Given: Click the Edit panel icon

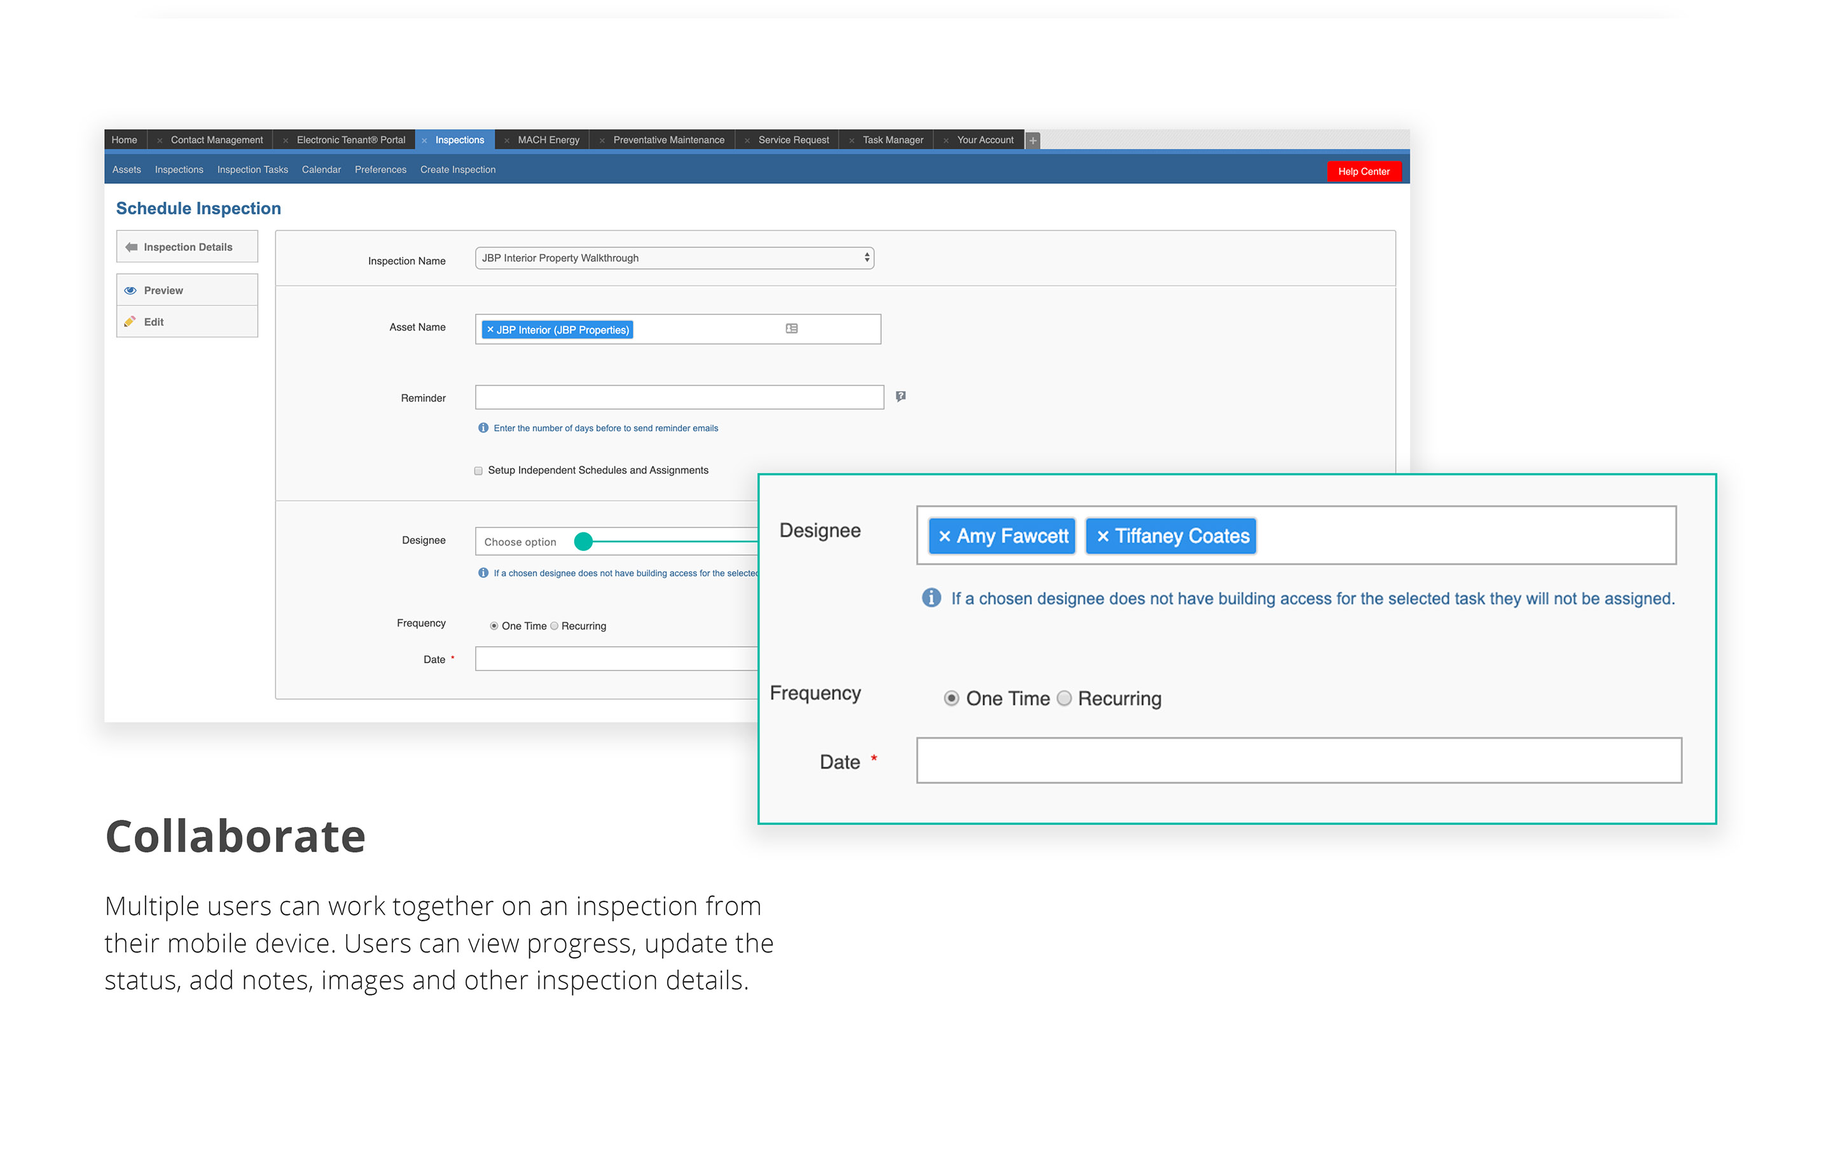Looking at the screenshot, I should click(136, 322).
